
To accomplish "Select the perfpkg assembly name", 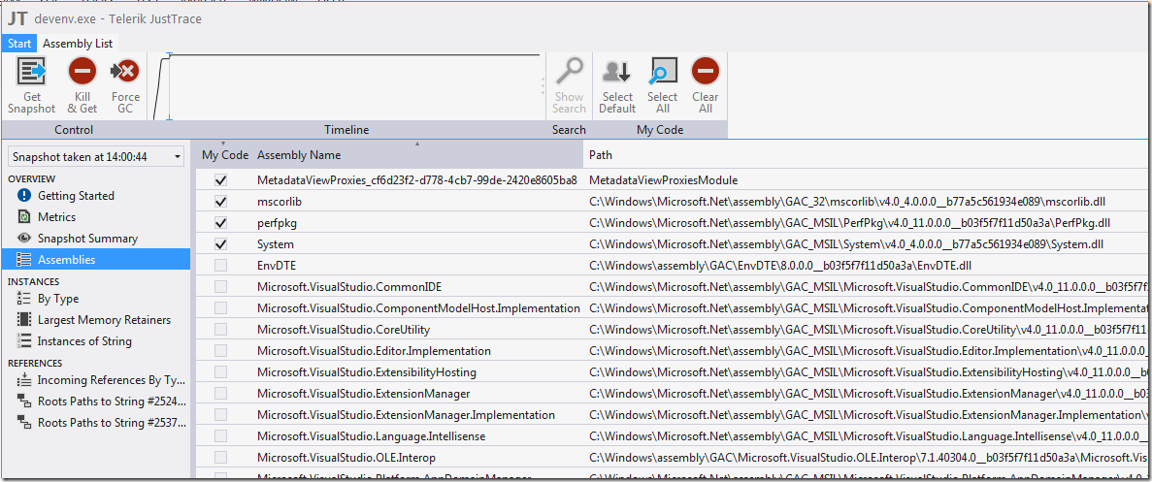I will (x=278, y=222).
